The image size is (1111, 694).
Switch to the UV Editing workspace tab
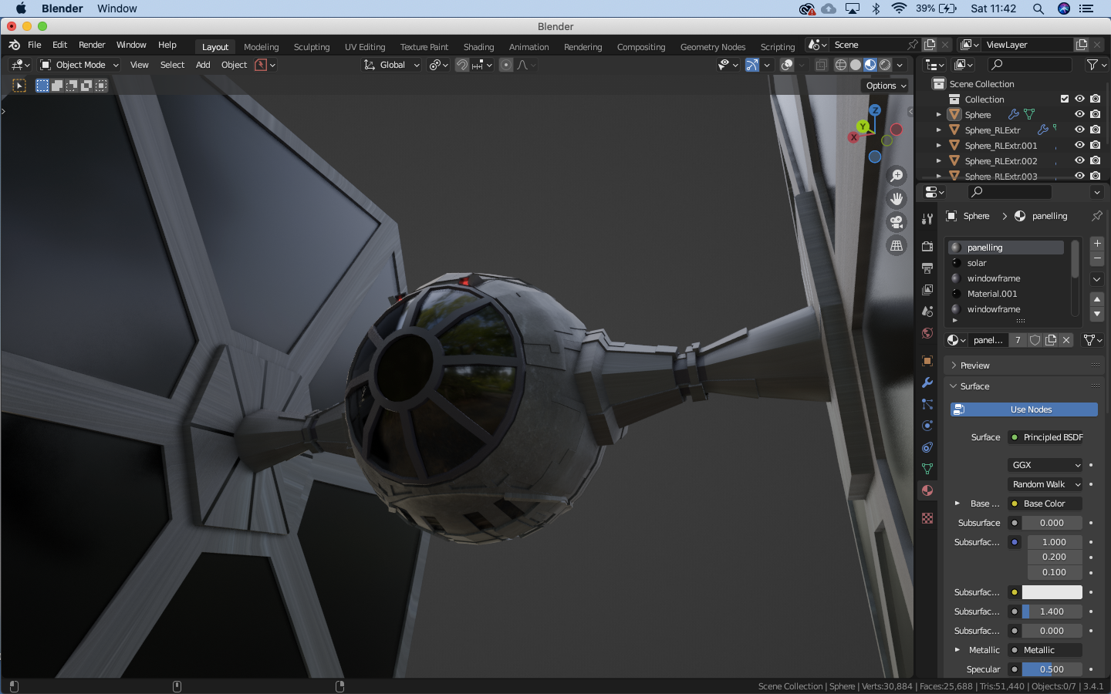pyautogui.click(x=365, y=47)
